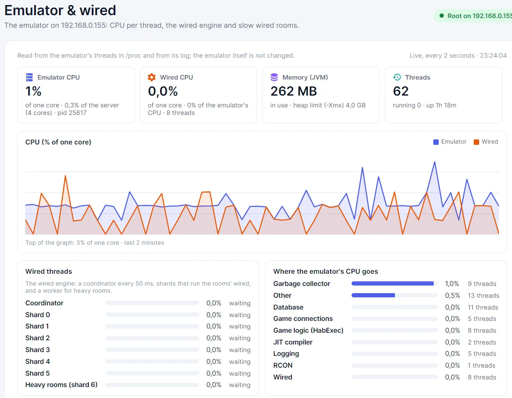Click the Coordinator thread usage bar
This screenshot has height=398, width=512.
click(x=152, y=303)
